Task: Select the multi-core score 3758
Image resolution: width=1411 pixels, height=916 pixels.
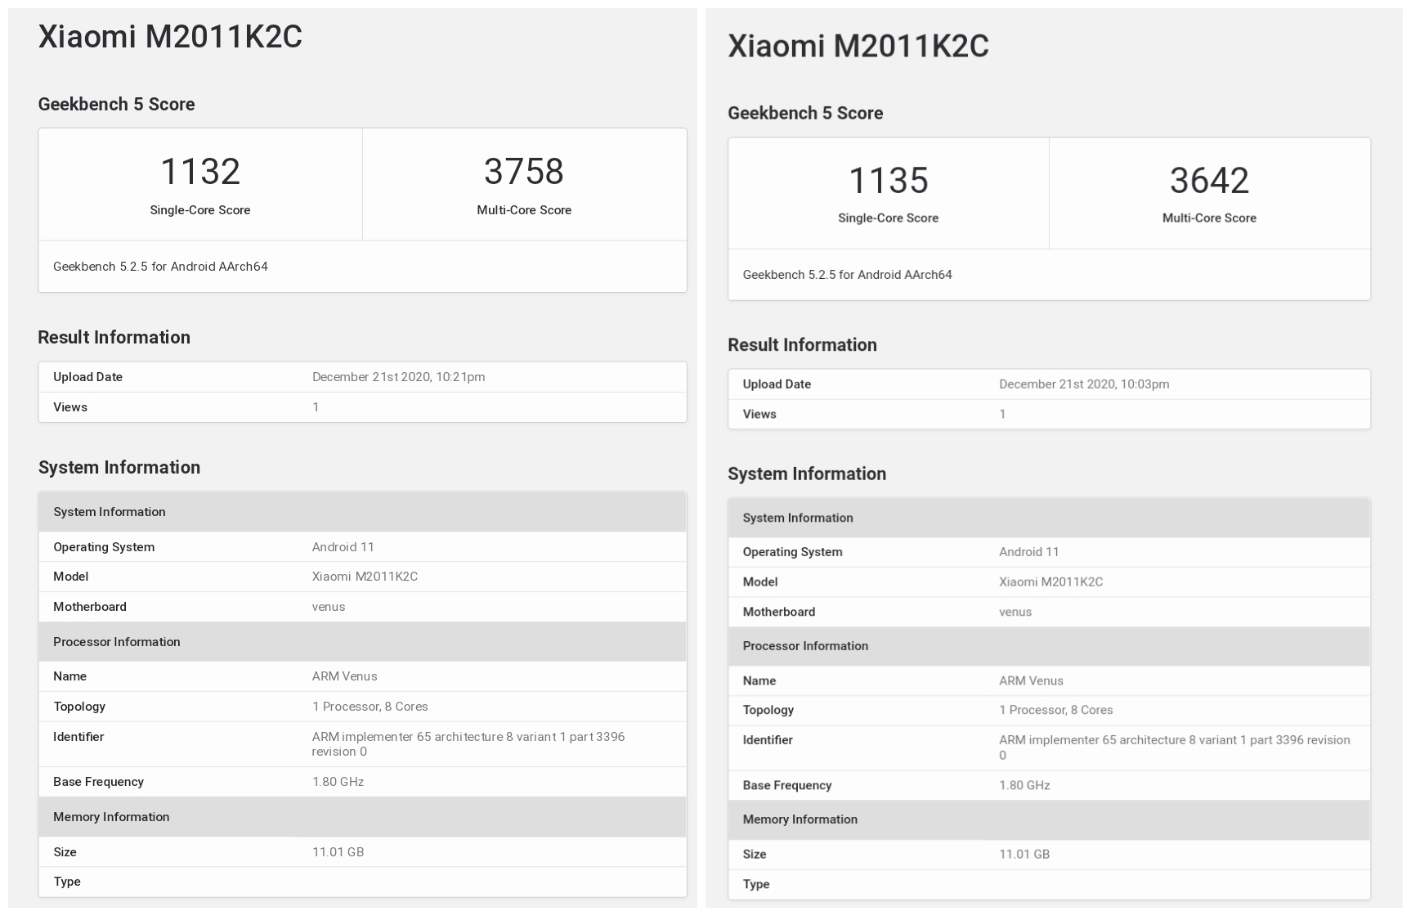Action: [524, 172]
